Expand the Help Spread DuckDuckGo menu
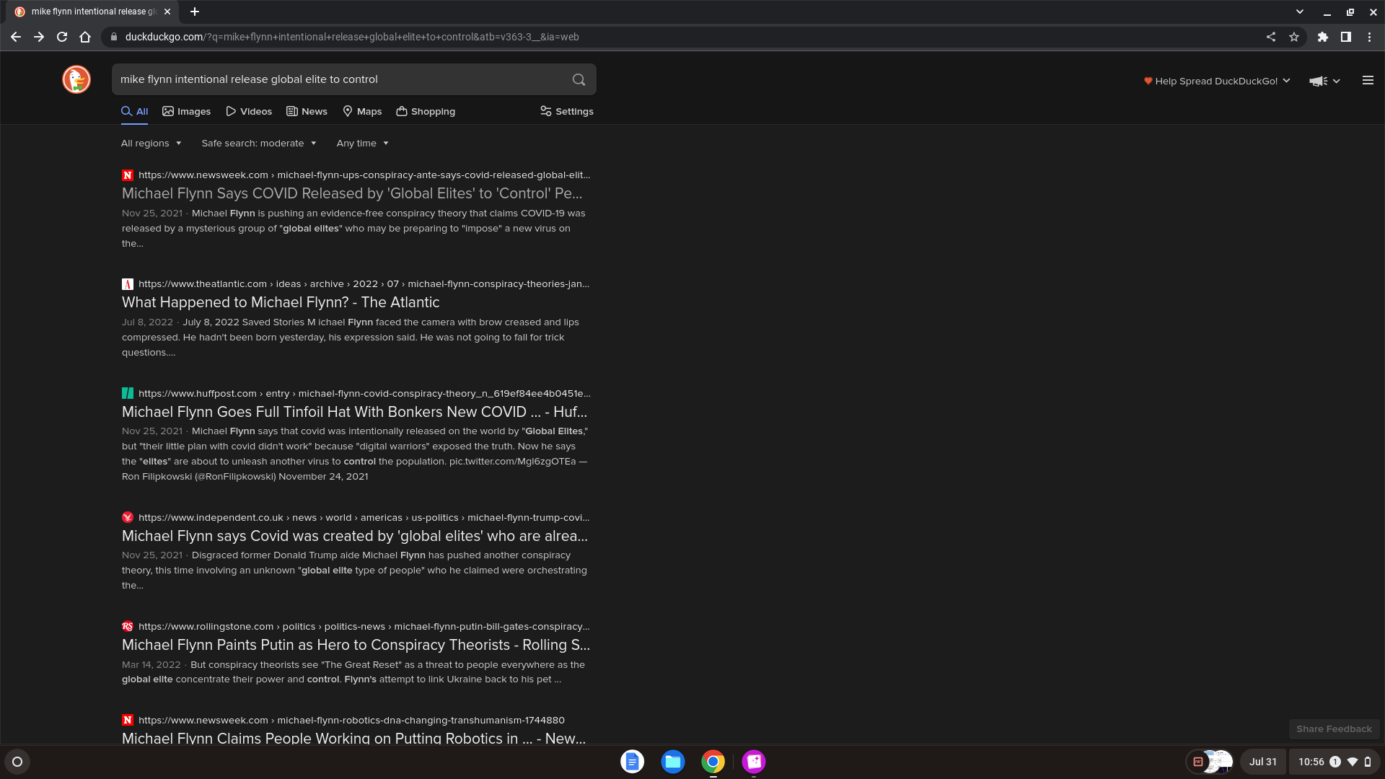Viewport: 1385px width, 779px height. (1217, 81)
